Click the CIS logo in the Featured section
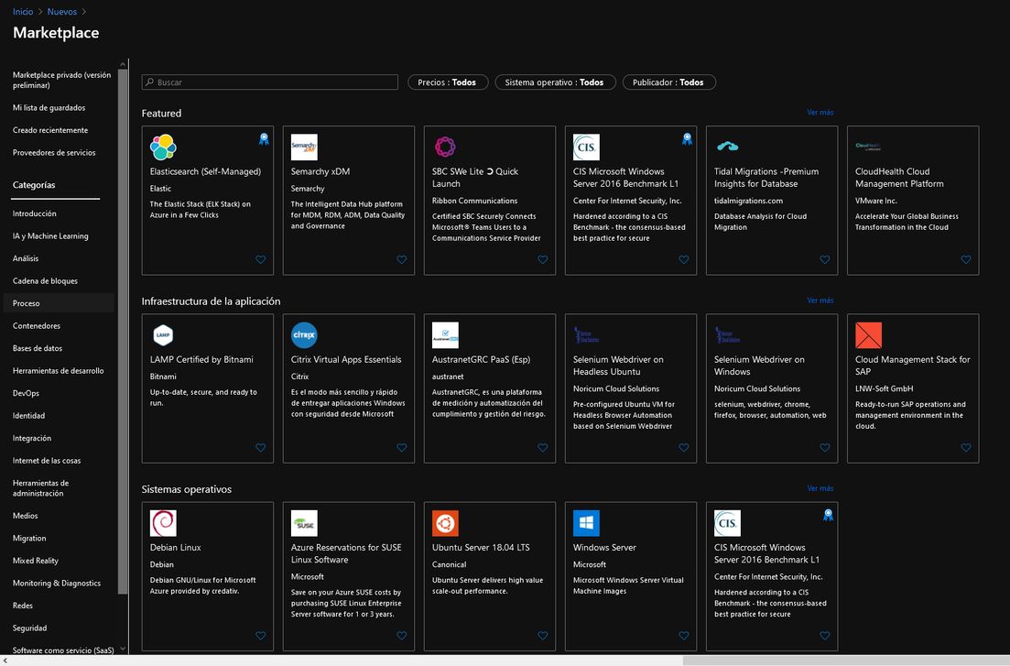Image resolution: width=1010 pixels, height=666 pixels. click(x=586, y=147)
